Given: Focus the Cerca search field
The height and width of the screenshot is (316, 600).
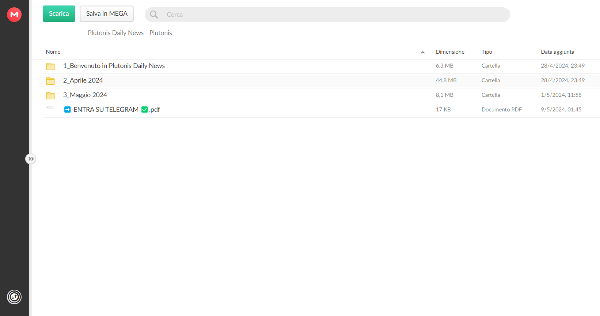Looking at the screenshot, I should [x=329, y=15].
